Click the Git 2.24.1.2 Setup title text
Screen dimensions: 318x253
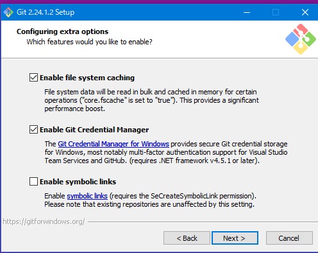point(46,12)
